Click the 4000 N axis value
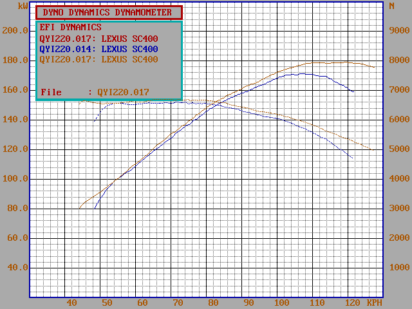Image resolution: width=412 pixels, height=309 pixels. coord(399,178)
